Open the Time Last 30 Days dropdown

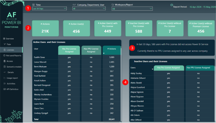[50, 8]
